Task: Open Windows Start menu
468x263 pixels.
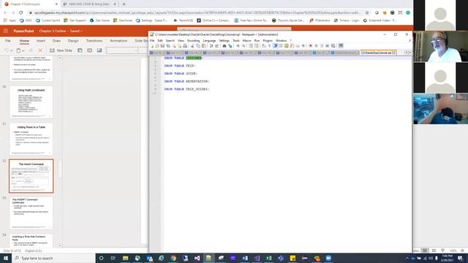Action: pyautogui.click(x=6, y=258)
